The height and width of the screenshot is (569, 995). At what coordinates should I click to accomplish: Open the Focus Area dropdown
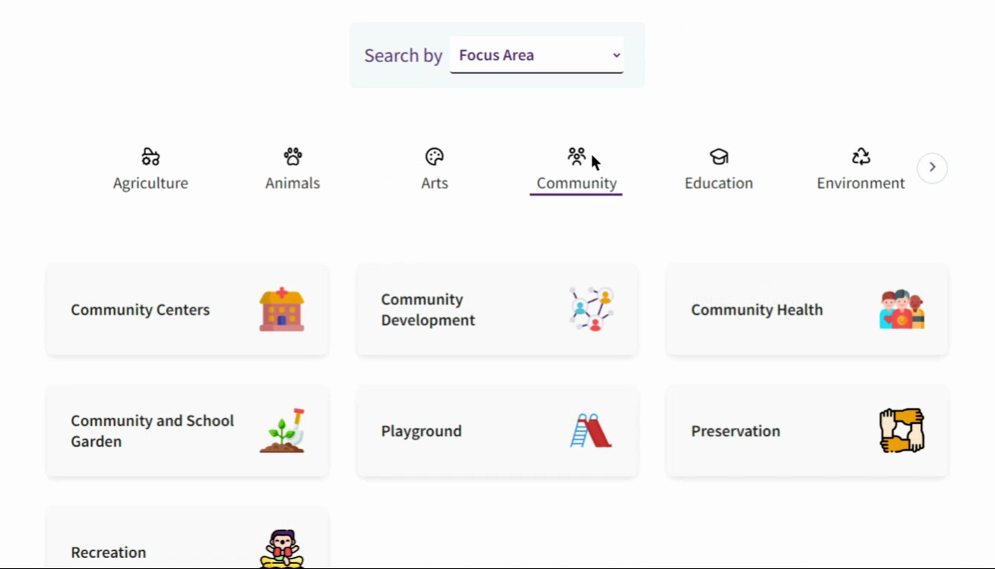(537, 56)
